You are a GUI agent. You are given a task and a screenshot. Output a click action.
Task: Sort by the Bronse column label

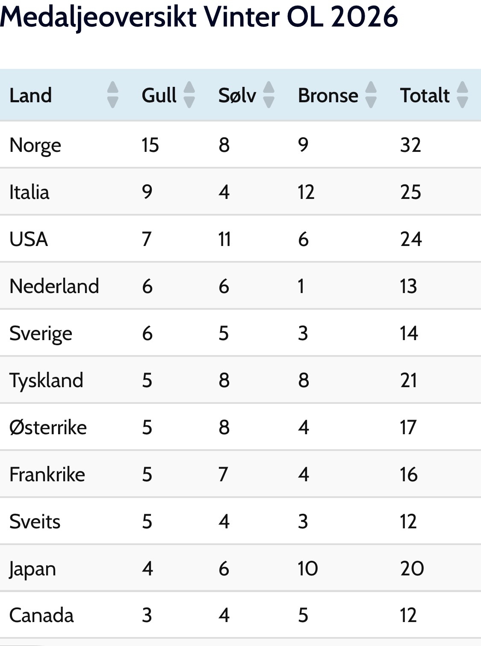(328, 95)
